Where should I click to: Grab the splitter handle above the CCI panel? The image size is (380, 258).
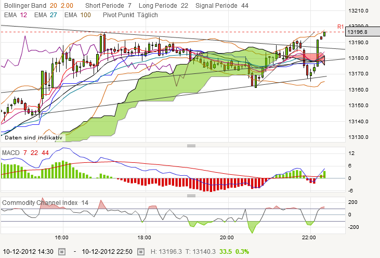point(191,196)
